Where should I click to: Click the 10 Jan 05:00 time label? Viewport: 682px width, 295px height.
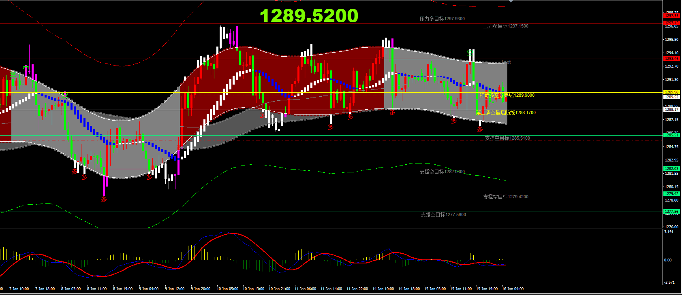pos(227,289)
